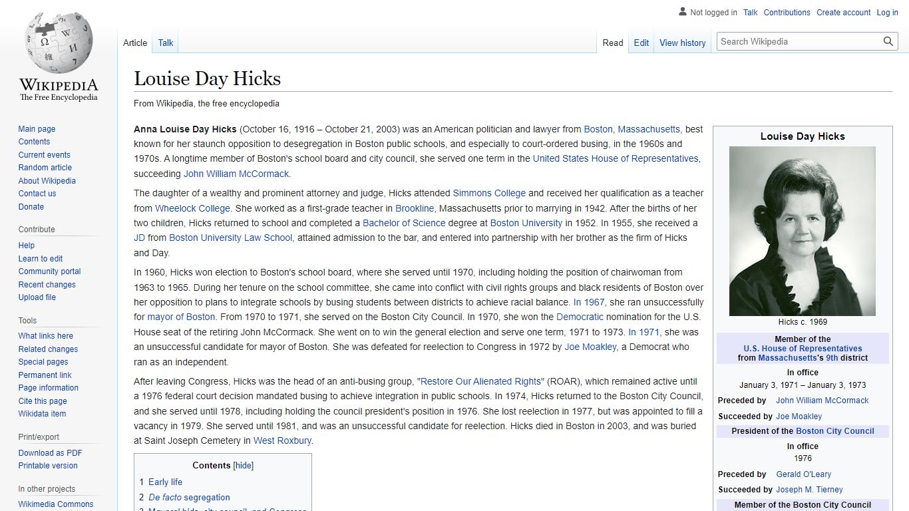Open Wikidata item link
This screenshot has height=511, width=909.
pyautogui.click(x=42, y=414)
